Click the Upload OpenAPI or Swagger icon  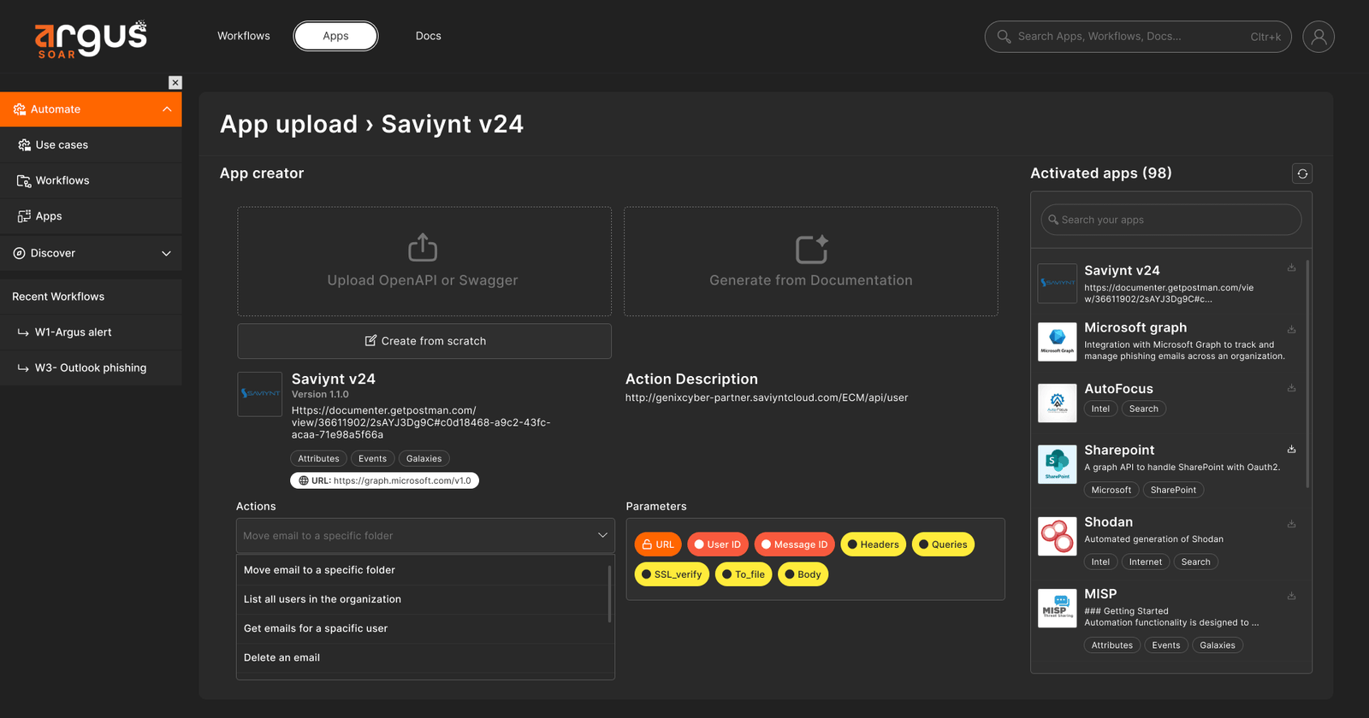(x=423, y=248)
